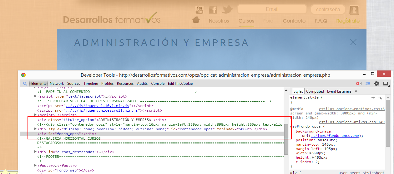Open the jquery-1.10.1.min.js script link

[98, 106]
